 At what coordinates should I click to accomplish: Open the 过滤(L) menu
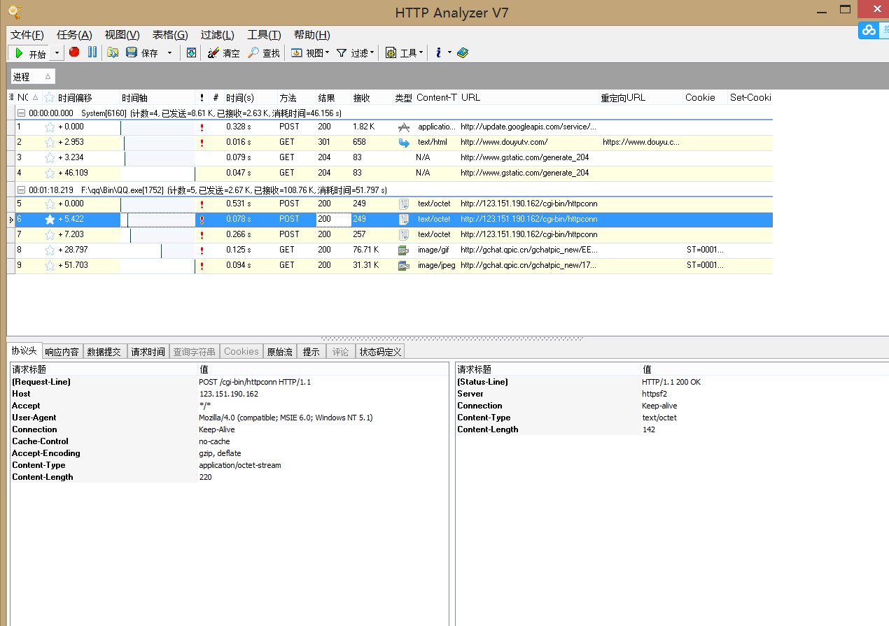pos(217,35)
